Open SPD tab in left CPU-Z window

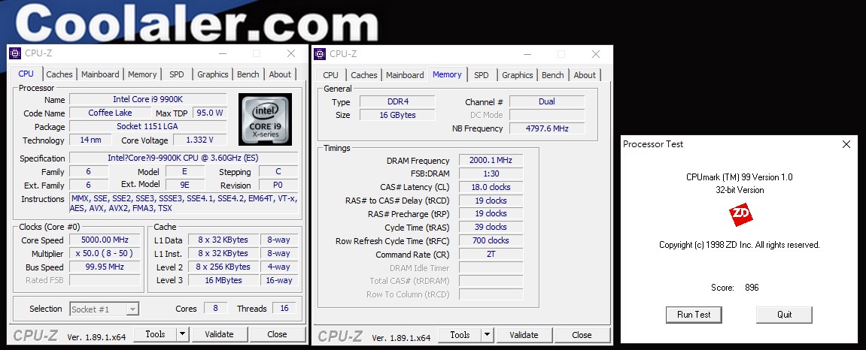pyautogui.click(x=177, y=74)
